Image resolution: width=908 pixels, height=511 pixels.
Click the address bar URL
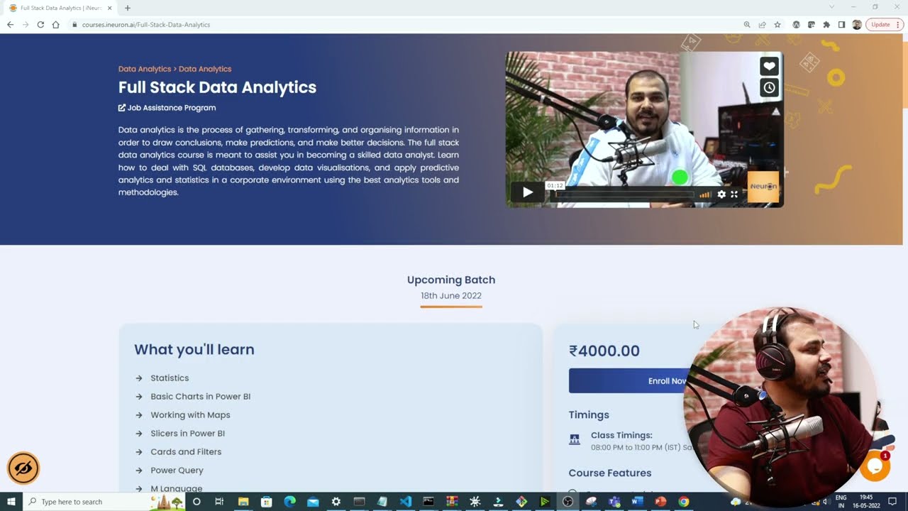click(146, 25)
